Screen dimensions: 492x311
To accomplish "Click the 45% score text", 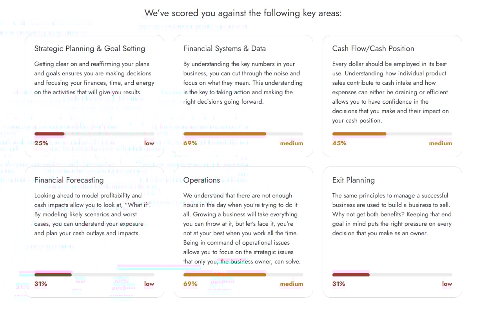I will (x=339, y=143).
